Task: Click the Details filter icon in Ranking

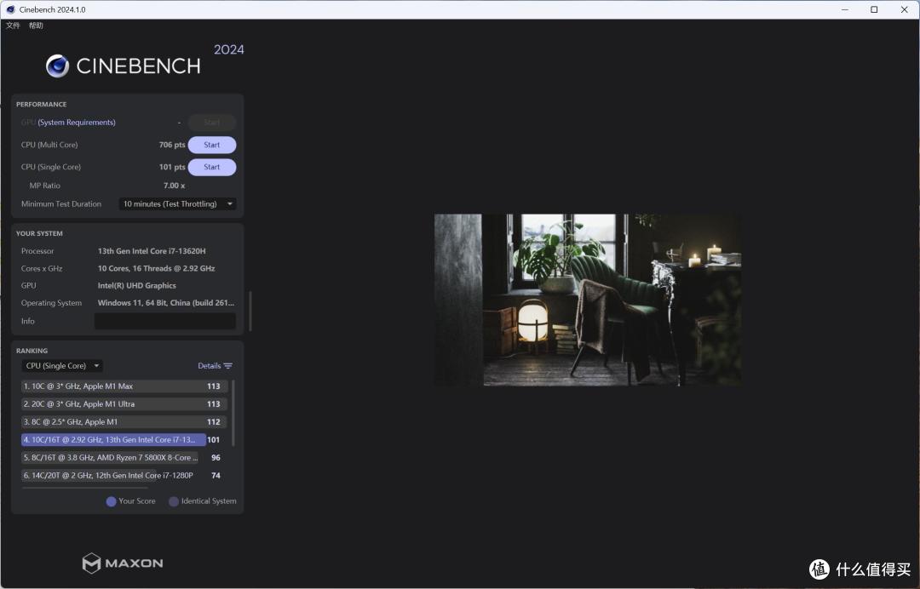Action: pos(228,366)
